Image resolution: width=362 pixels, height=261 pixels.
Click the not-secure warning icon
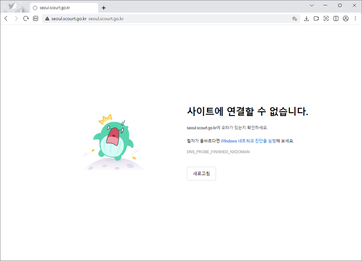pyautogui.click(x=47, y=19)
